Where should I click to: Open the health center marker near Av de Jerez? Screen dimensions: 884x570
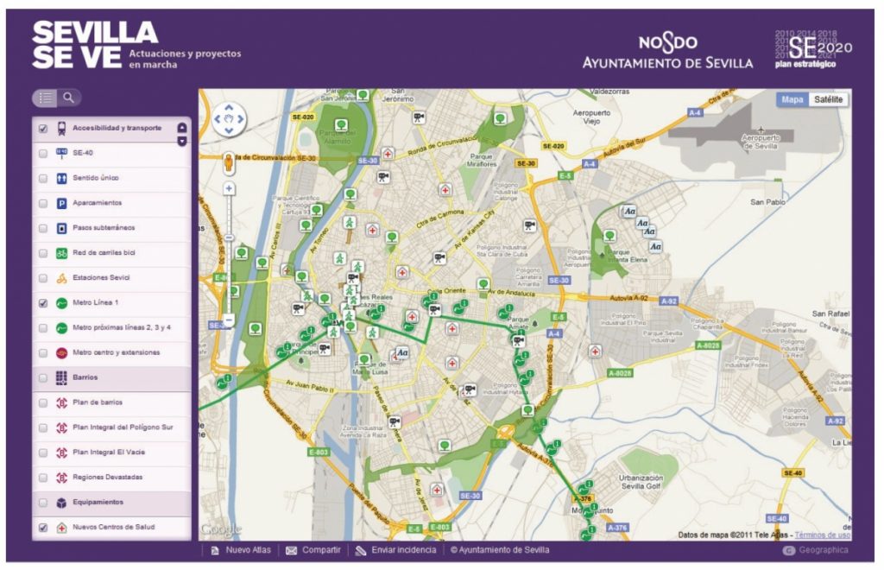click(x=437, y=490)
